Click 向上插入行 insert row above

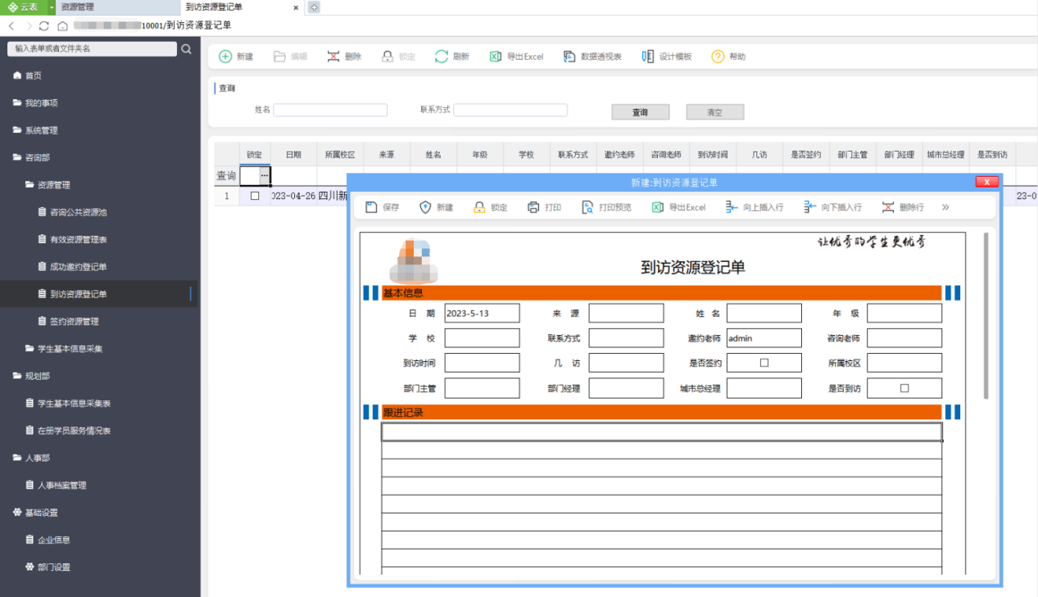tap(754, 207)
